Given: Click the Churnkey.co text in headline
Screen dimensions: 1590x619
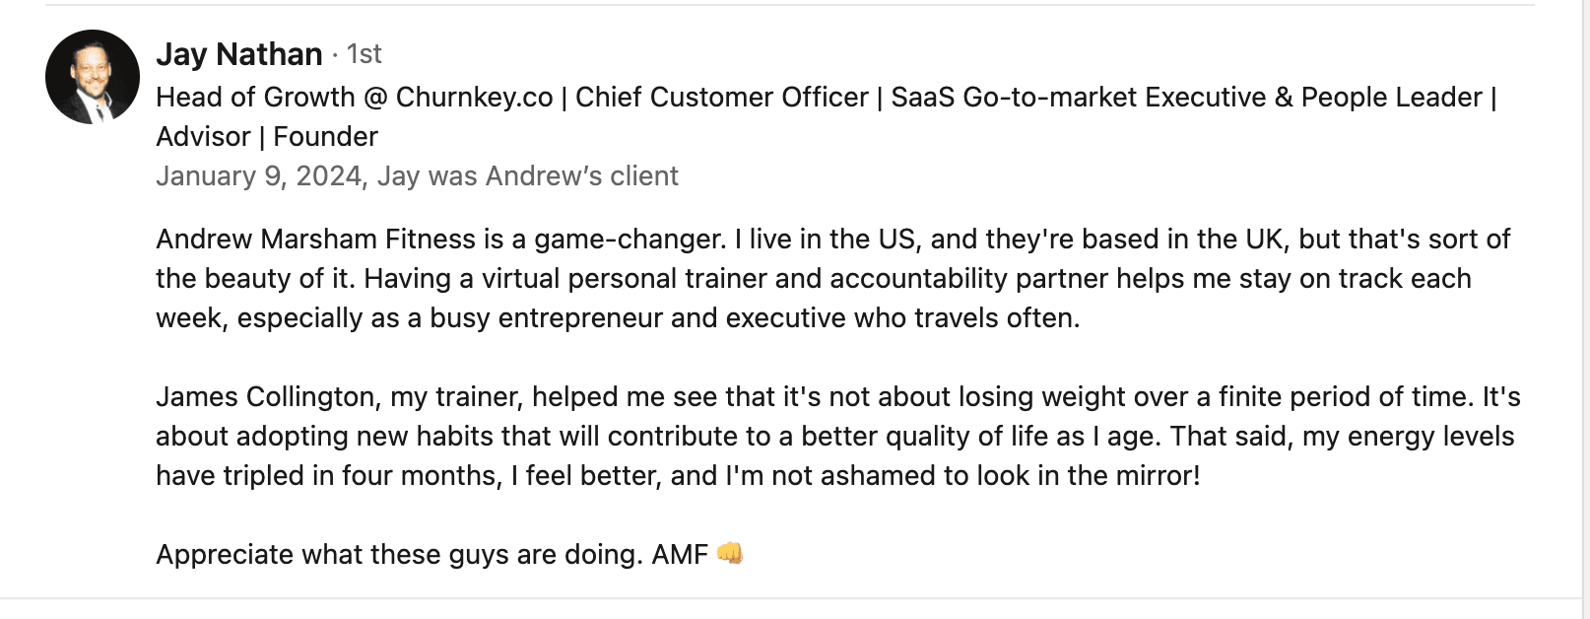Looking at the screenshot, I should click(474, 98).
